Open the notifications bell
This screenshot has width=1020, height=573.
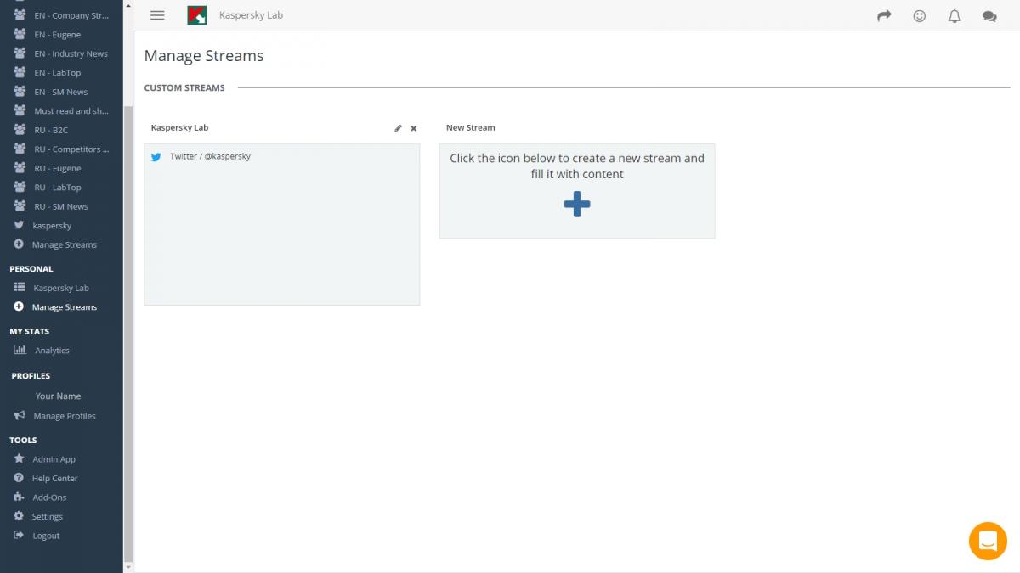point(955,15)
